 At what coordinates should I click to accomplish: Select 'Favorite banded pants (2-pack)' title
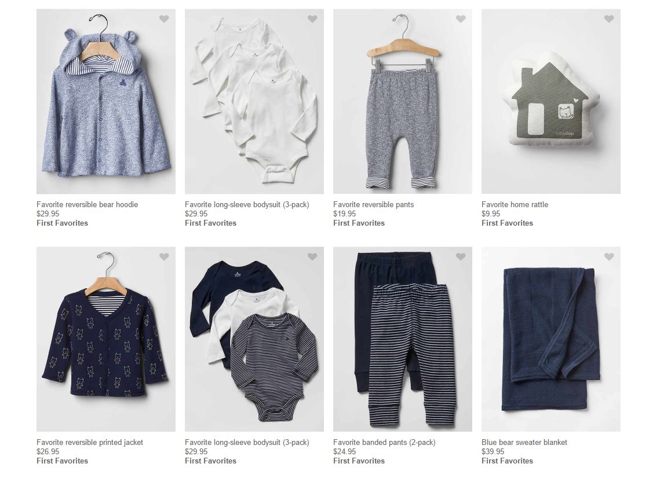[384, 442]
